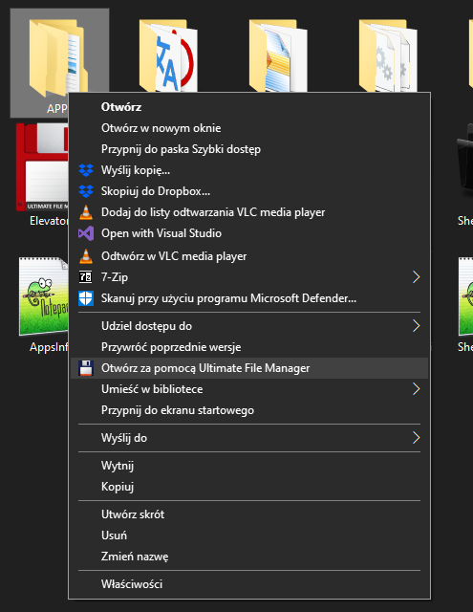Screen dimensions: 473x612
Task: Expand the Wyślij do submenu arrow
Action: click(416, 438)
